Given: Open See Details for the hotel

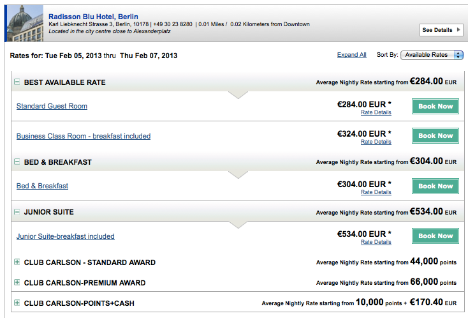Looking at the screenshot, I should coord(441,30).
